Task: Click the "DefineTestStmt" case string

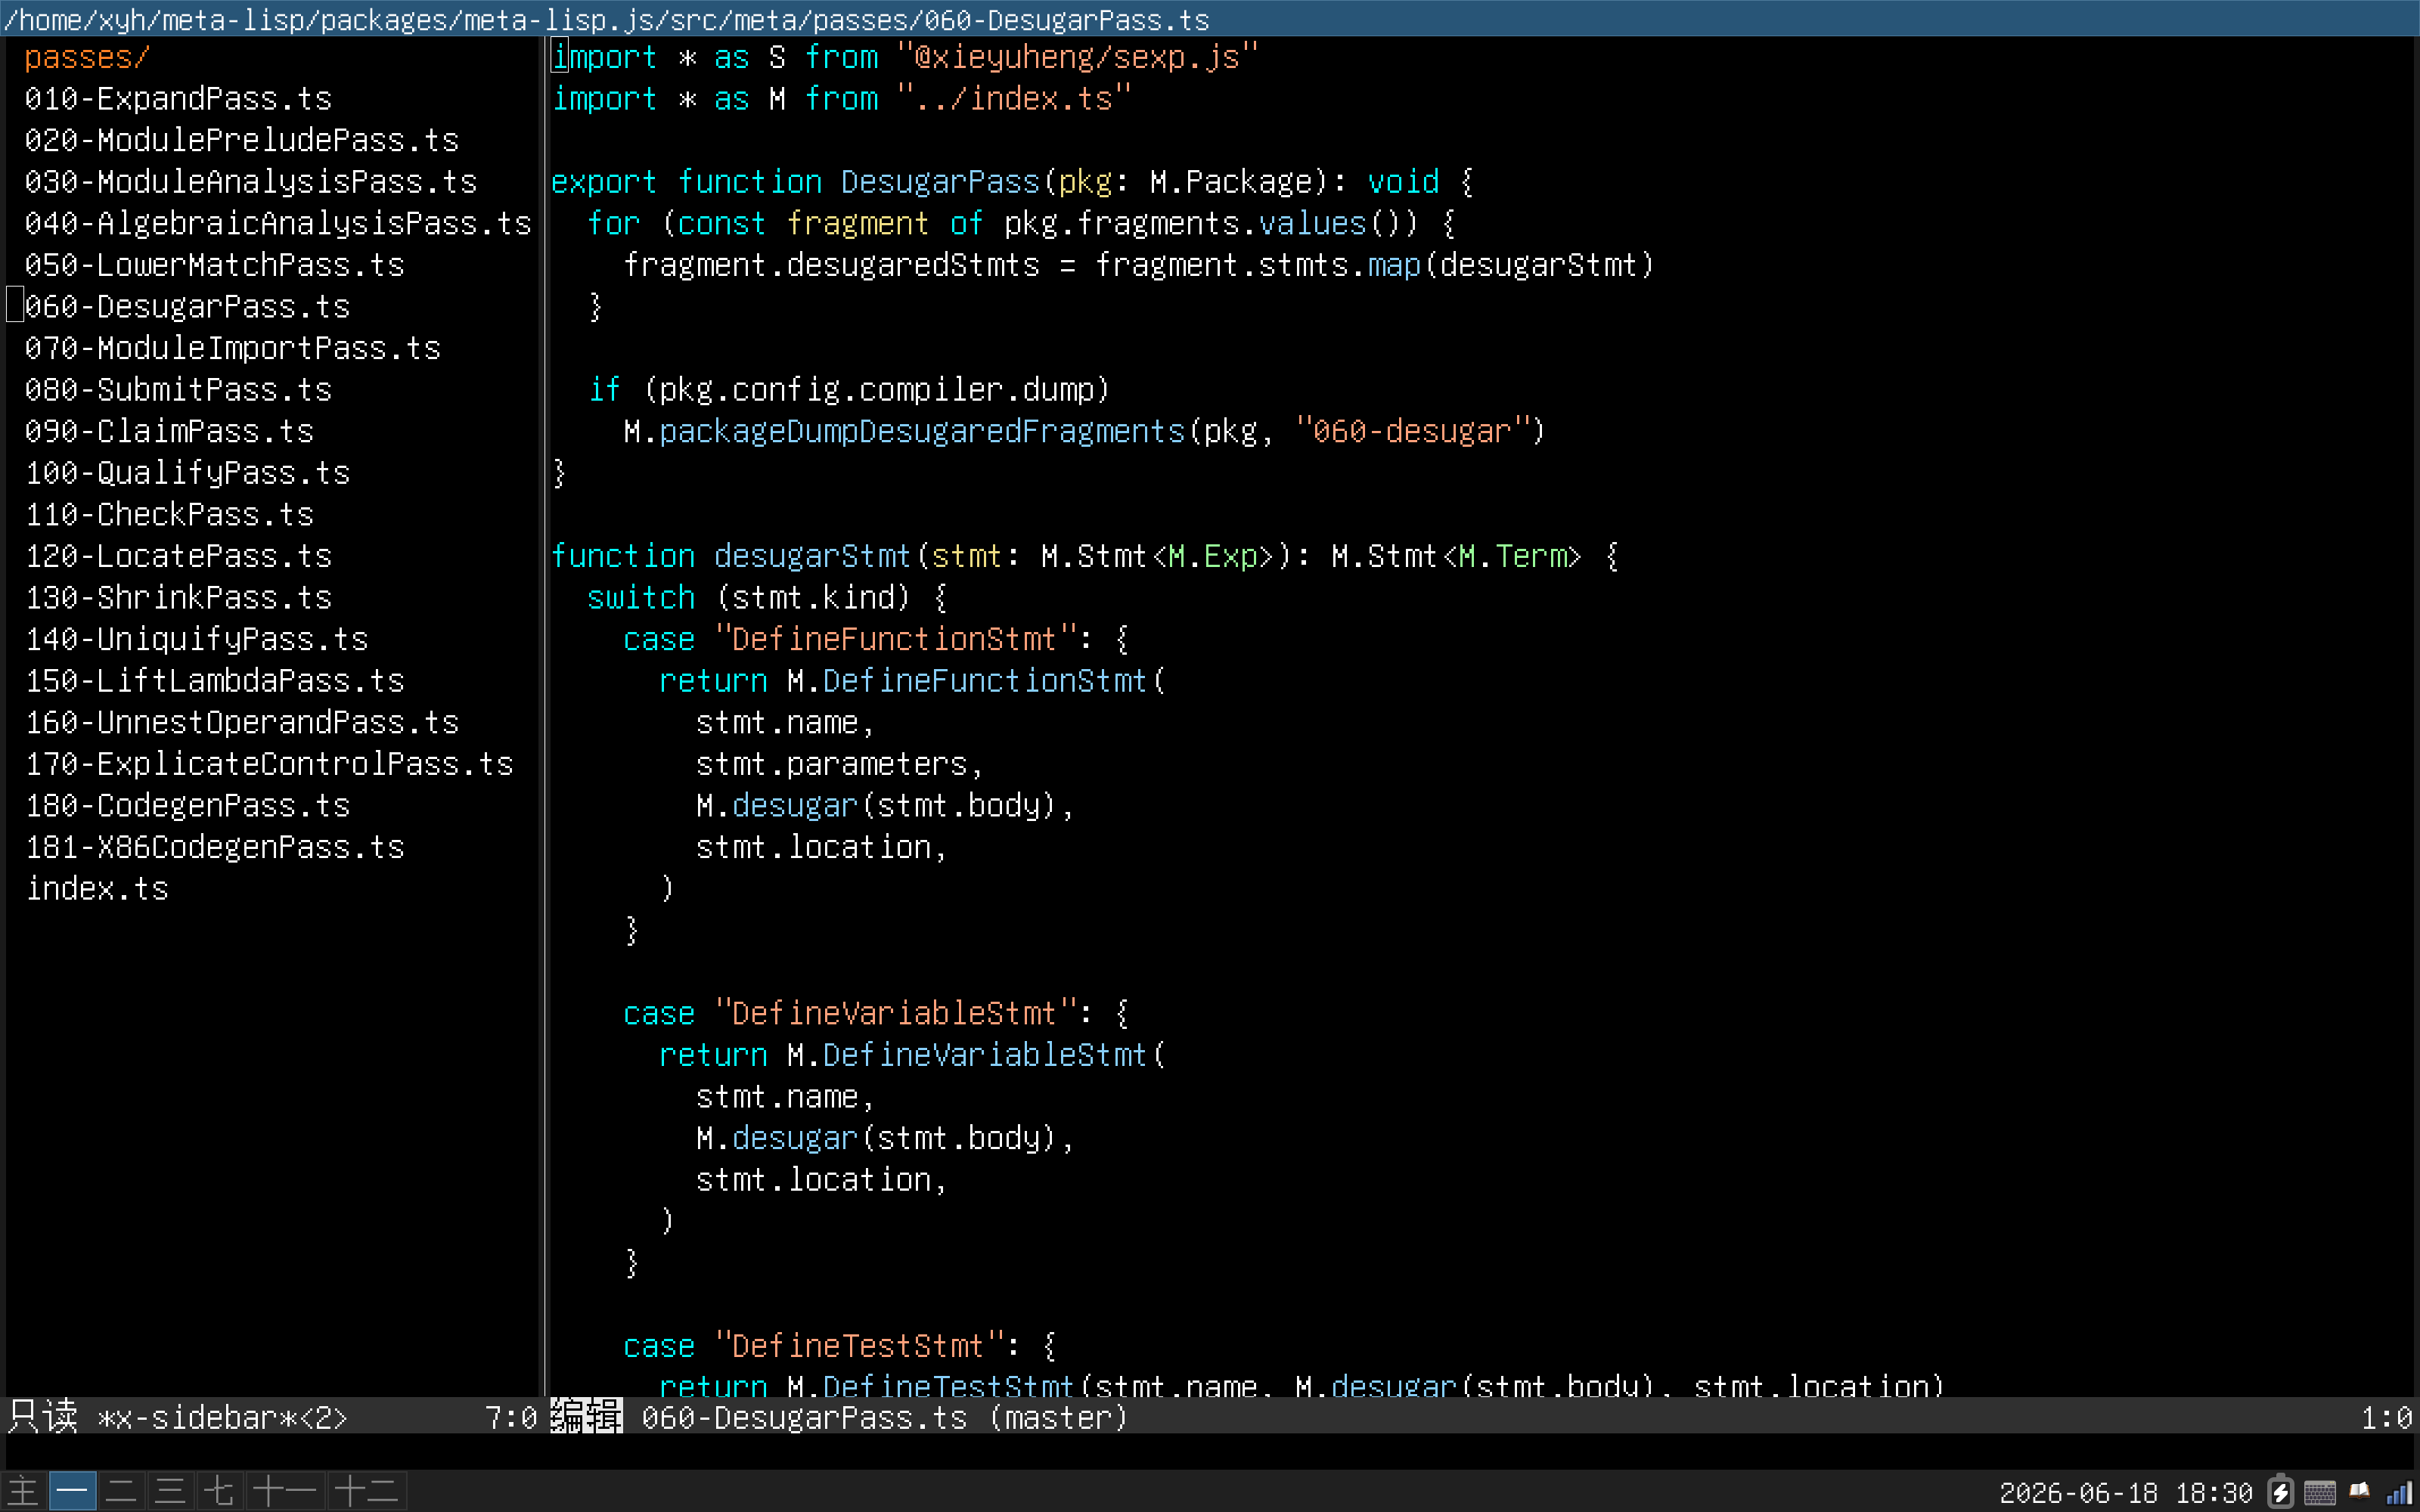Action: click(859, 1346)
